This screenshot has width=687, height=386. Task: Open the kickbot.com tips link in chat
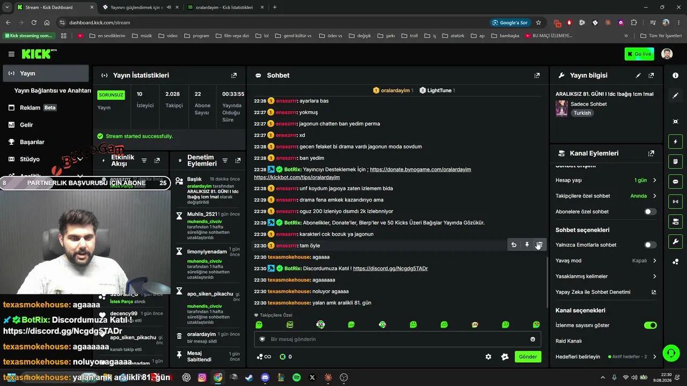coord(297,177)
